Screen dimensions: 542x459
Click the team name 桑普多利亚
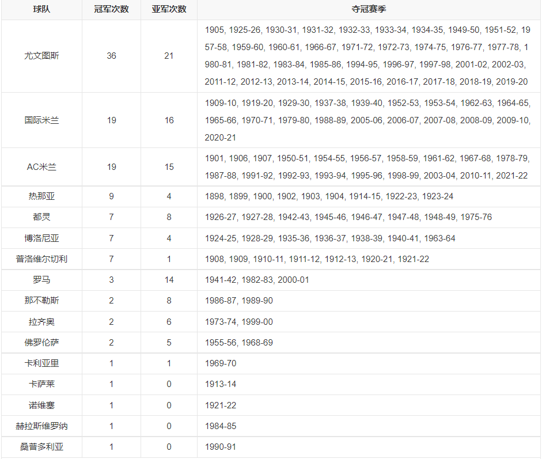(41, 446)
